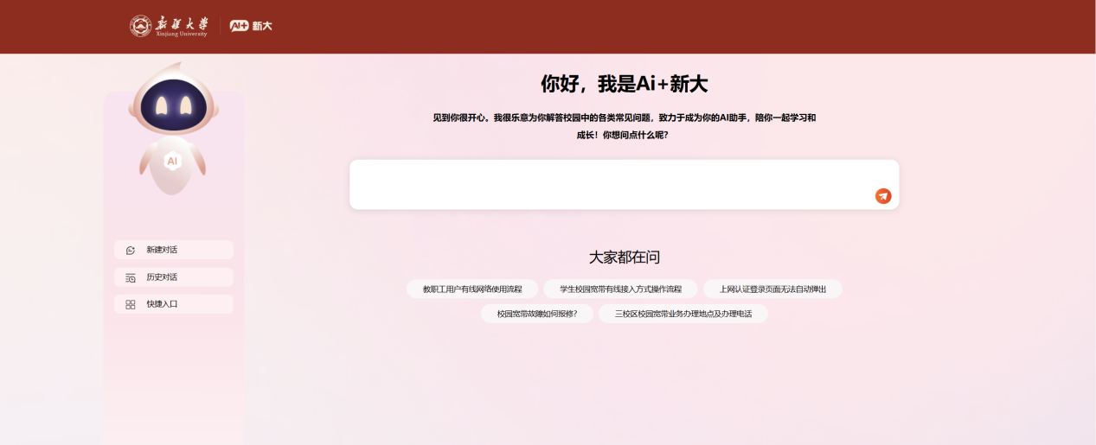Viewport: 1096px width, 445px height.
Task: Choose 上网认证登录页面无法自动弹出 suggestion
Action: 772,289
